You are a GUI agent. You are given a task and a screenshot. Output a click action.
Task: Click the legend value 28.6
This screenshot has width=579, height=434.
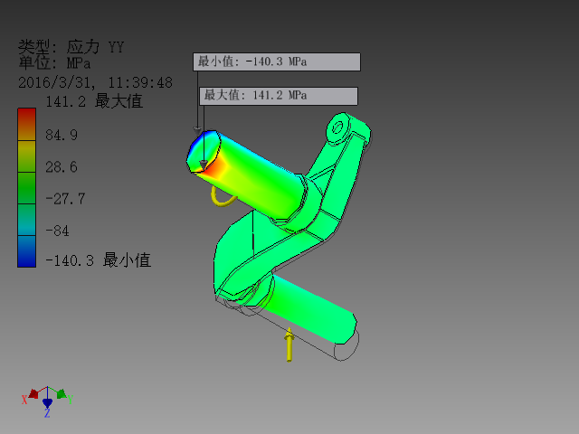[x=62, y=167]
